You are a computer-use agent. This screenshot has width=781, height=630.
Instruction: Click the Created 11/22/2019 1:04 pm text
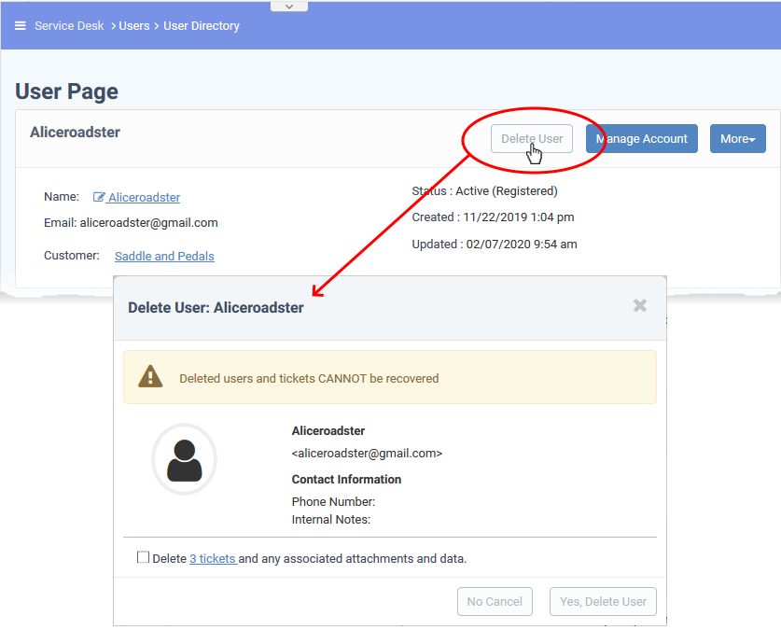tap(493, 217)
